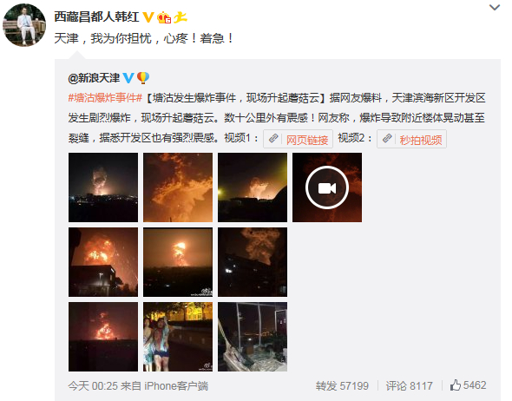This screenshot has height=401, width=512.
Task: Click the orange V verified badge
Action: [x=148, y=17]
